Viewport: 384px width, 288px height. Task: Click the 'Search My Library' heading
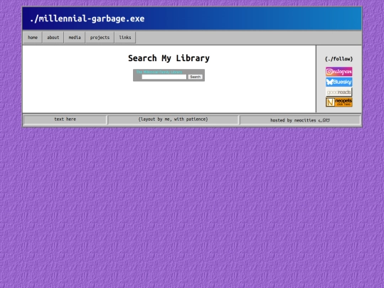[169, 58]
